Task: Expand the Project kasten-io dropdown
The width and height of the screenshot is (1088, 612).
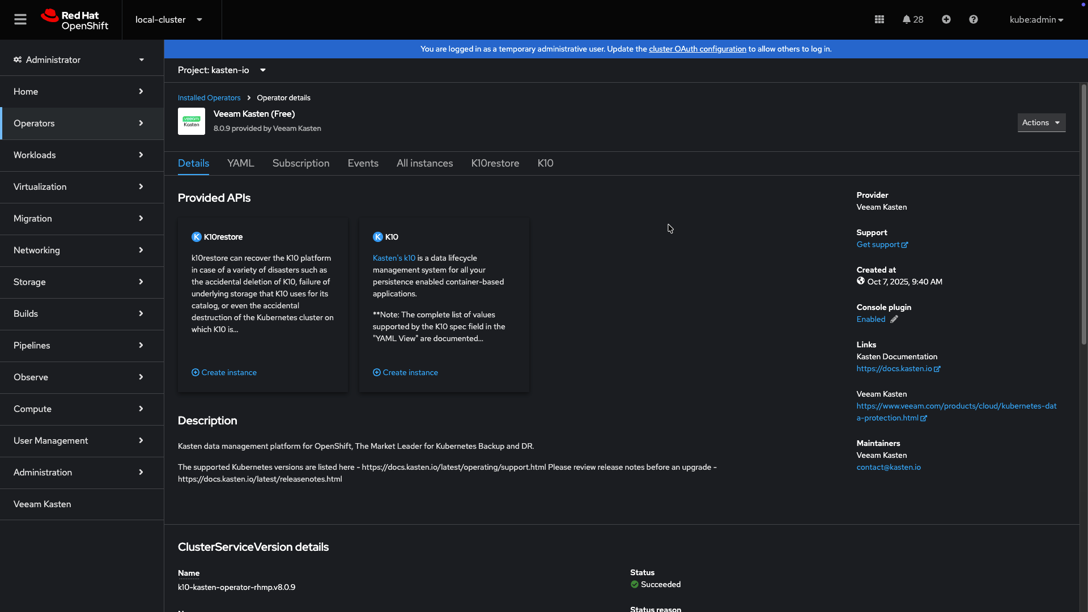Action: pyautogui.click(x=222, y=70)
